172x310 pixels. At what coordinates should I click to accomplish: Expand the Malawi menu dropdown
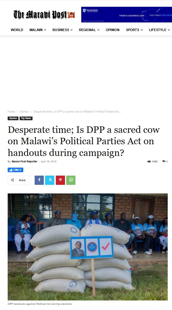tap(38, 30)
